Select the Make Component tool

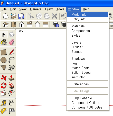click(12, 35)
